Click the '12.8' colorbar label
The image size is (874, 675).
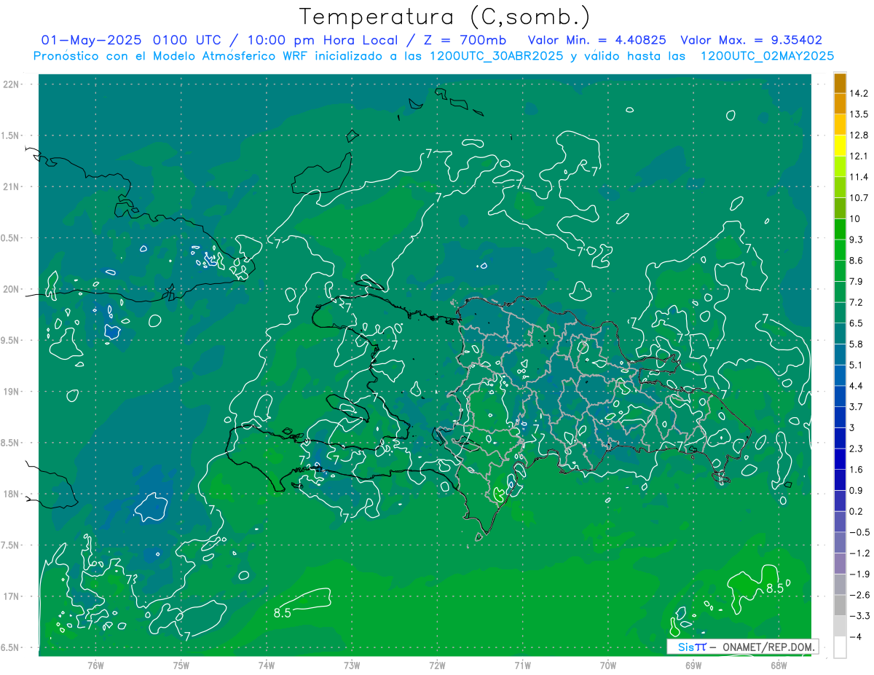point(859,135)
